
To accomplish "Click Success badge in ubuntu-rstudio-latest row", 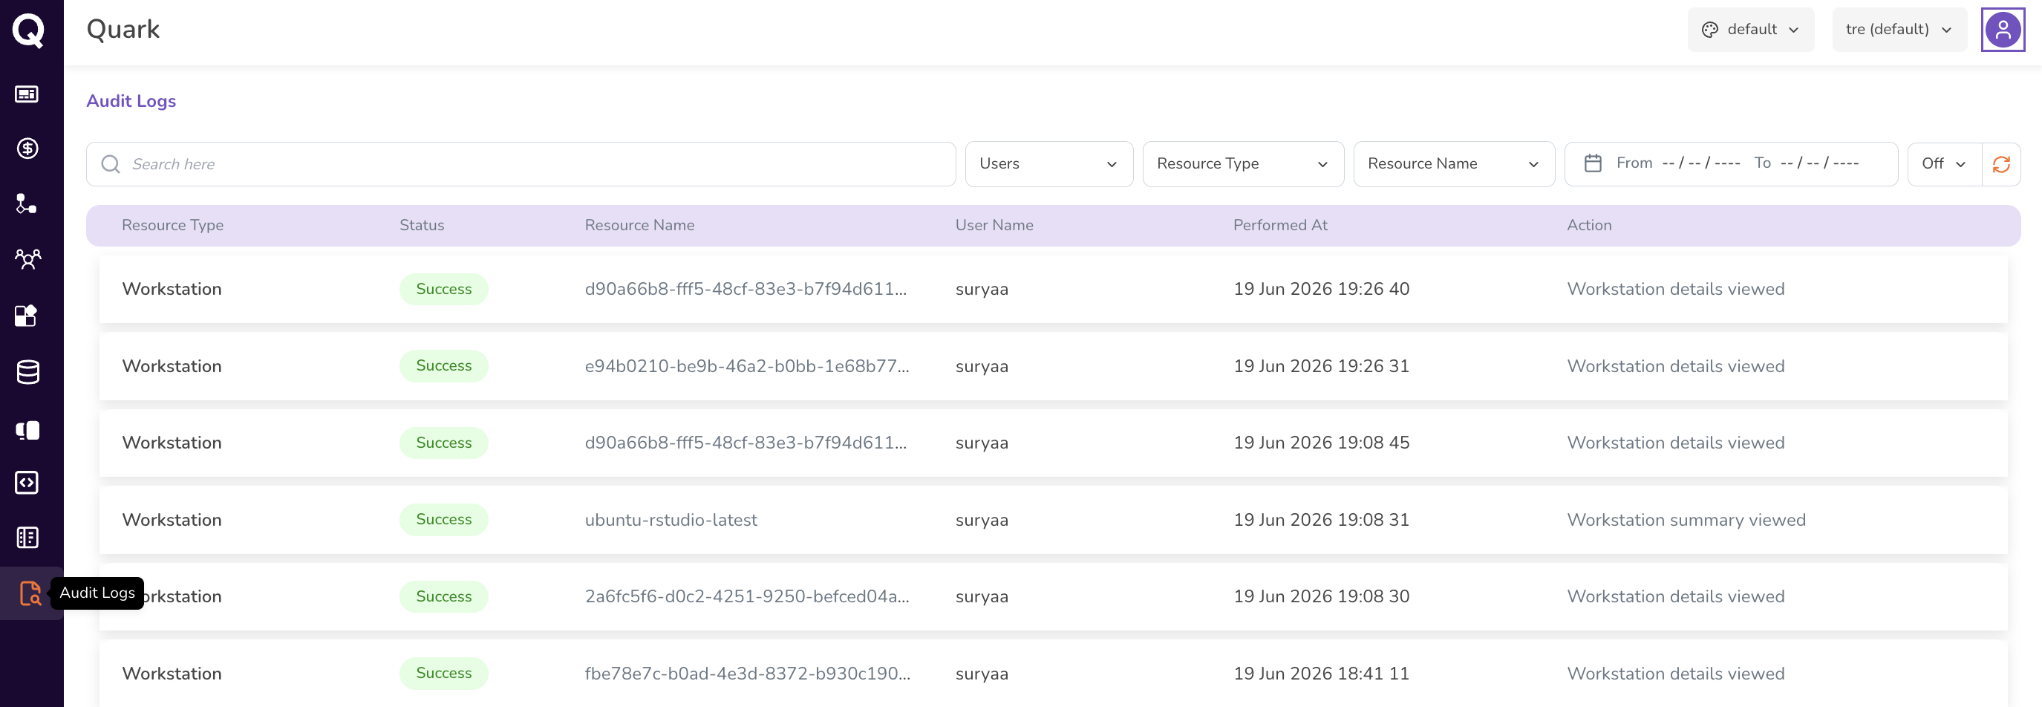I will tap(444, 520).
